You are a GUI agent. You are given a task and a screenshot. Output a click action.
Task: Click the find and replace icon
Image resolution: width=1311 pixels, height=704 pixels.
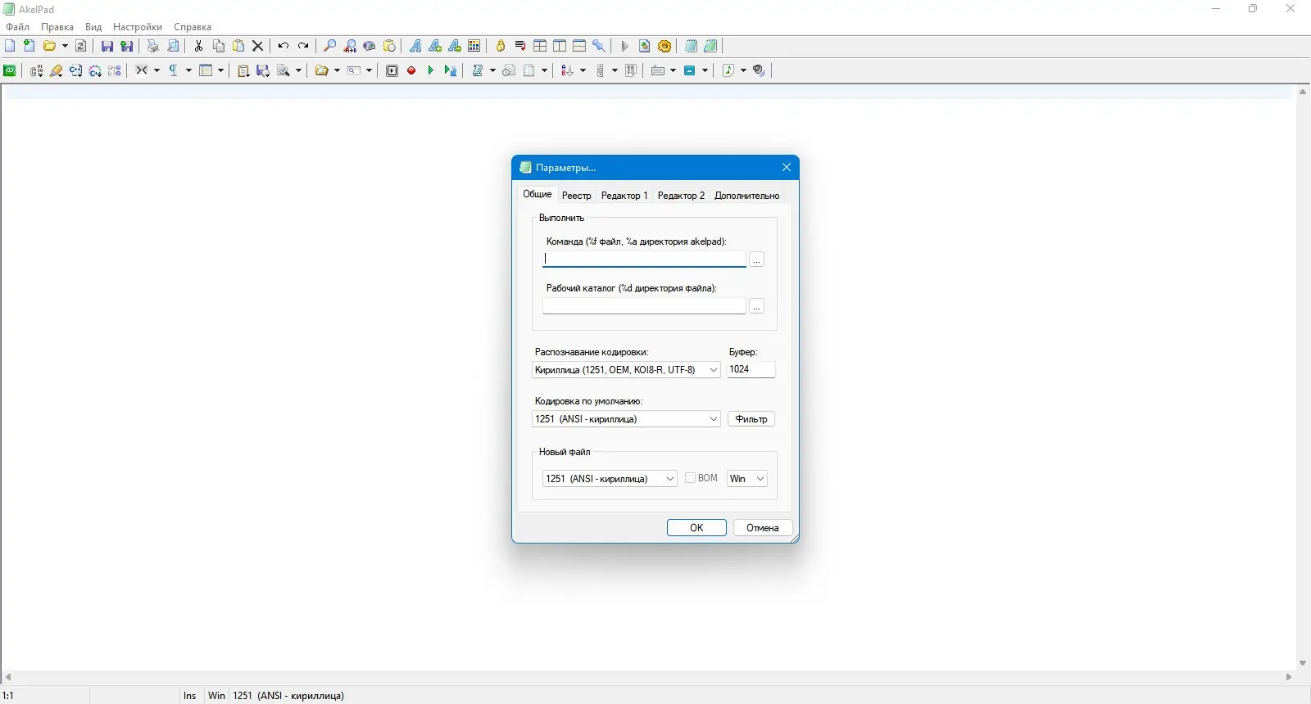coord(350,47)
